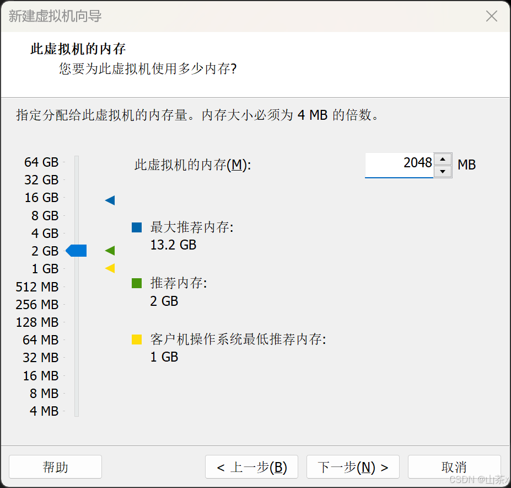Click the yellow minimum recommended memory arrow
The image size is (511, 488).
click(x=110, y=268)
